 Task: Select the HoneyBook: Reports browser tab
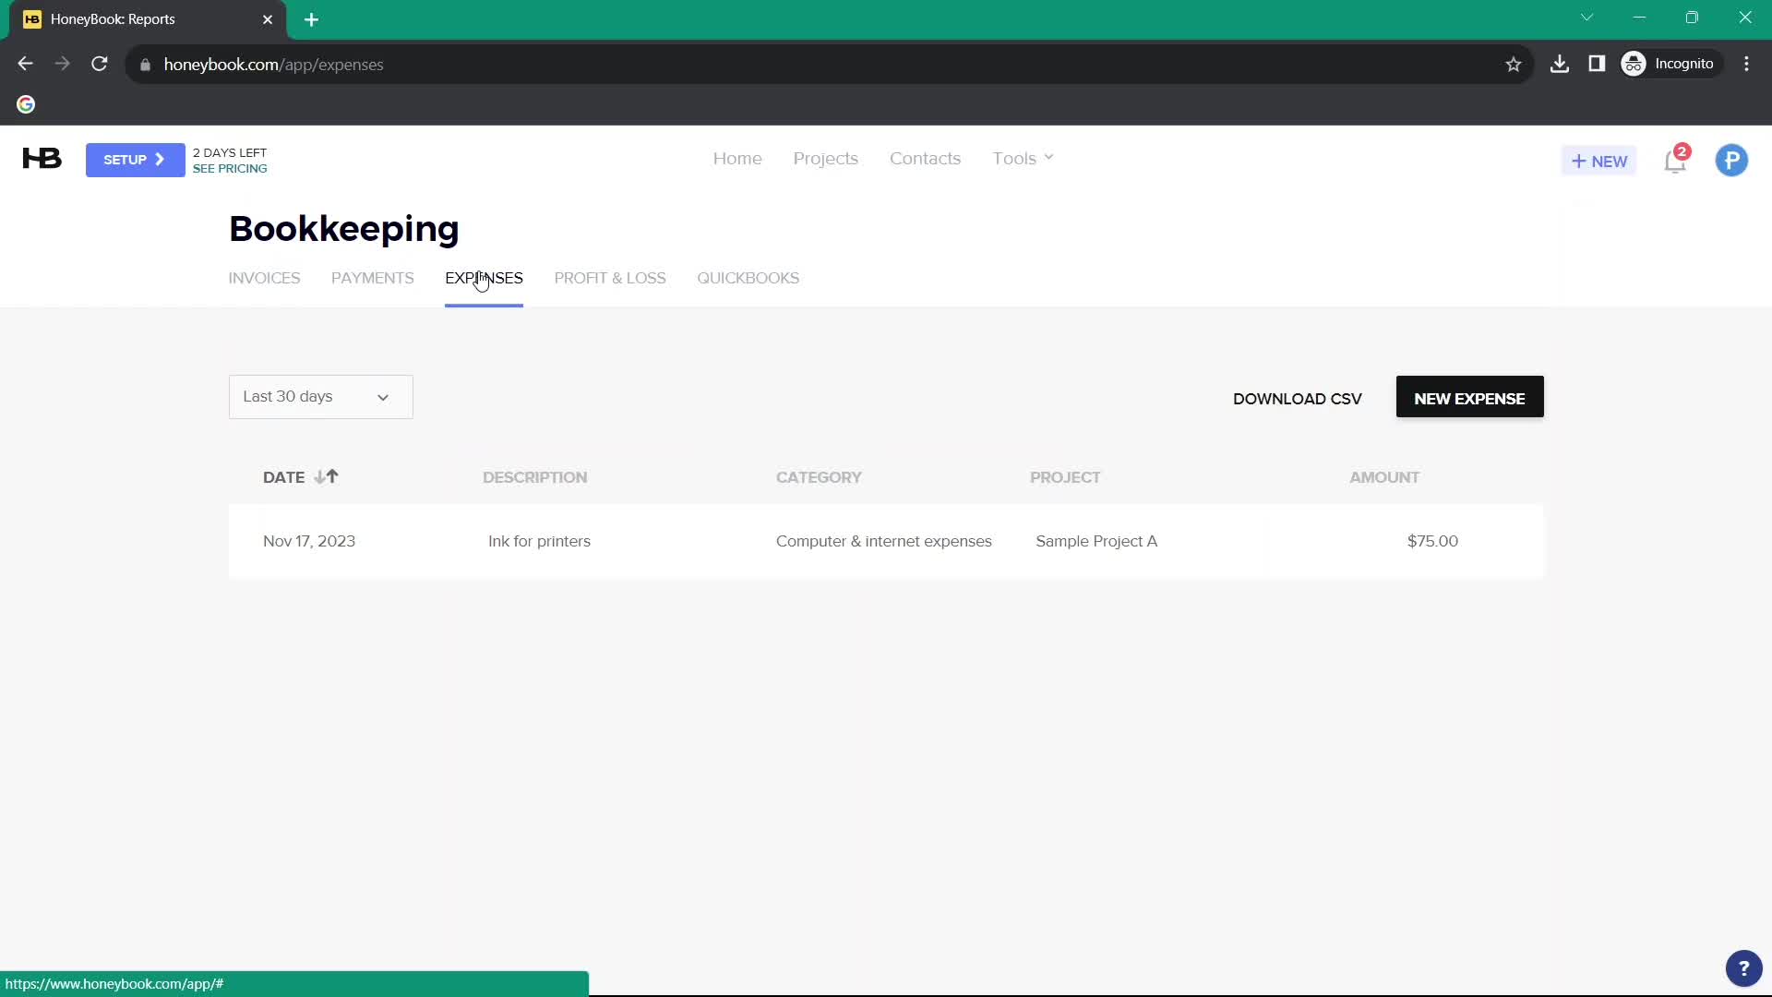point(148,19)
